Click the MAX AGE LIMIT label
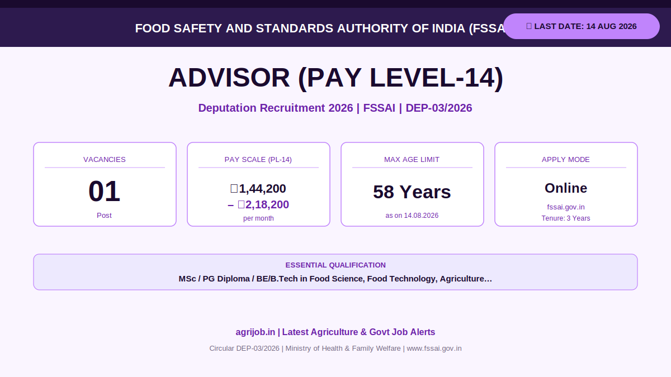This screenshot has height=377, width=671. [x=412, y=159]
